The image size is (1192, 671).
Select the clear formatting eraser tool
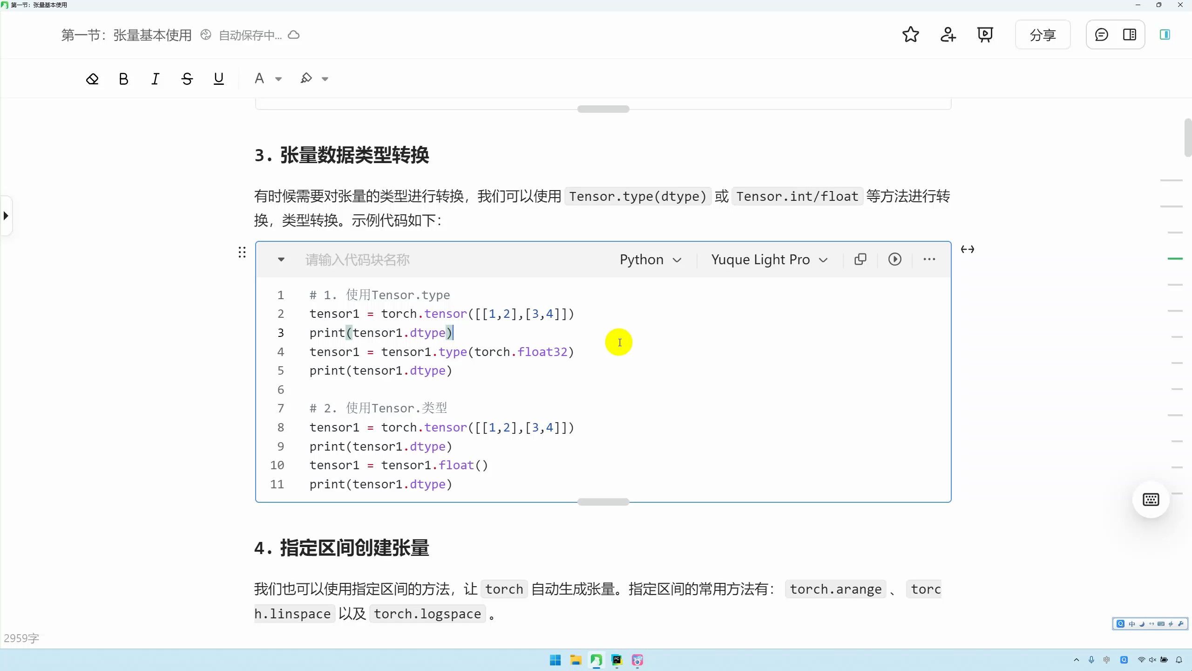point(92,78)
